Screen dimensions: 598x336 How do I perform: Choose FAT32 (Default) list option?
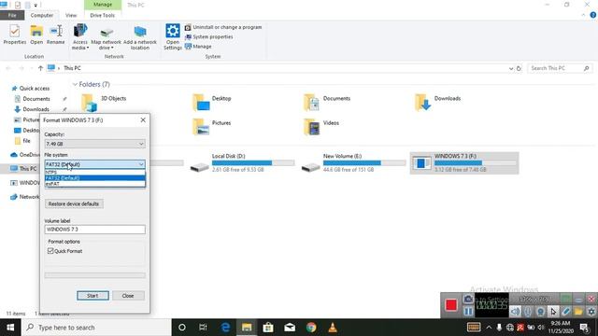coord(94,178)
